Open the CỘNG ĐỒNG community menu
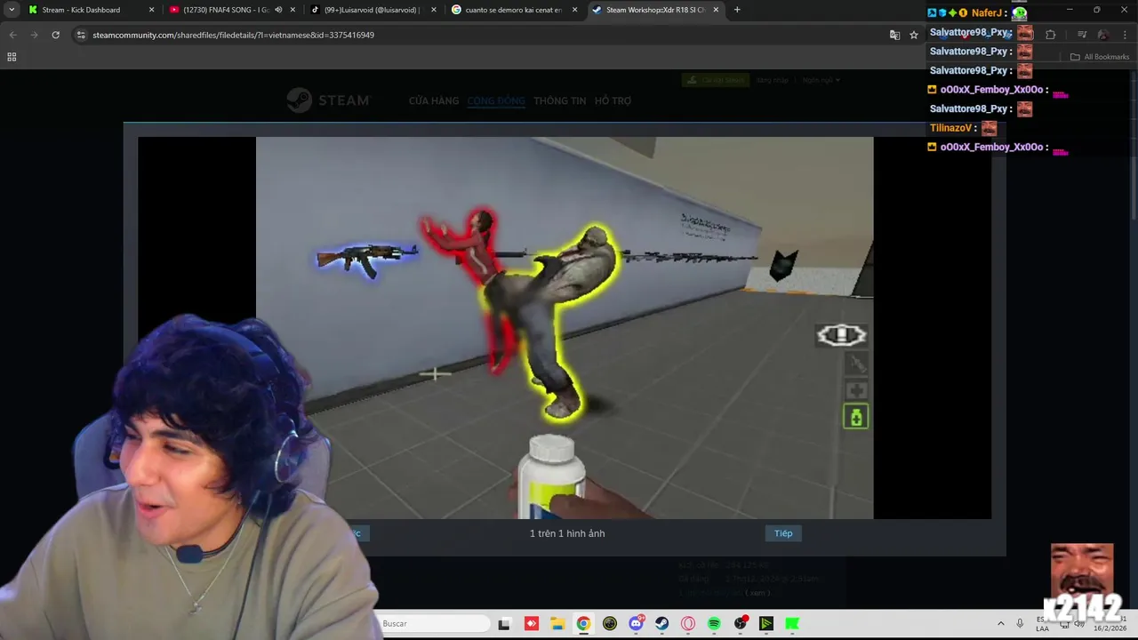 point(496,101)
